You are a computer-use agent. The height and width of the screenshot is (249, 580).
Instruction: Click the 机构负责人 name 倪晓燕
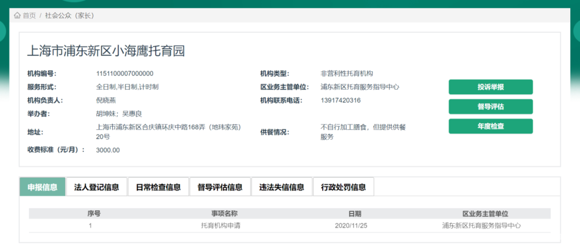click(x=106, y=100)
